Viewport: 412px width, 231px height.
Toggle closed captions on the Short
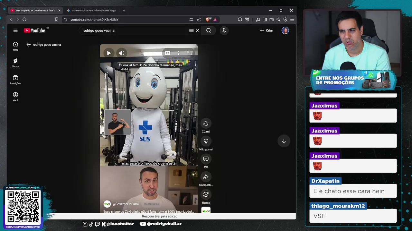point(167,53)
